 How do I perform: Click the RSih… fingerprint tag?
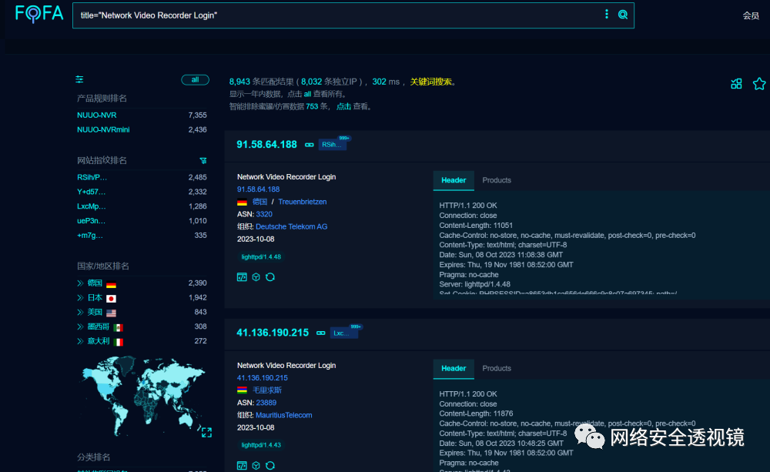(x=332, y=145)
